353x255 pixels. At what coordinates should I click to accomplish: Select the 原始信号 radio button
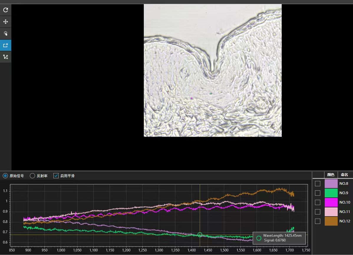point(5,176)
